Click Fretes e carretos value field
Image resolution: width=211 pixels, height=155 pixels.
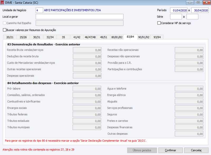tap(189, 121)
